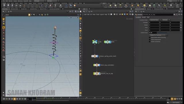Click the Uniform Scale value field
This screenshot has height=104, width=184.
tap(153, 33)
